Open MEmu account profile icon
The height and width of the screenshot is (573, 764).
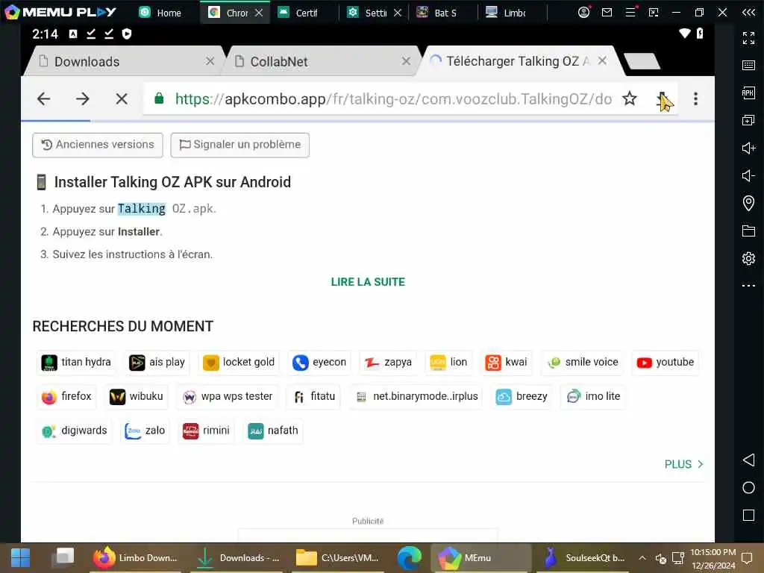click(583, 12)
